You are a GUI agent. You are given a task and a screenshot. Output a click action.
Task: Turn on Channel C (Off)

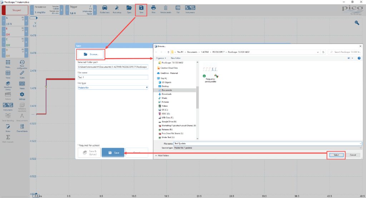[15, 42]
